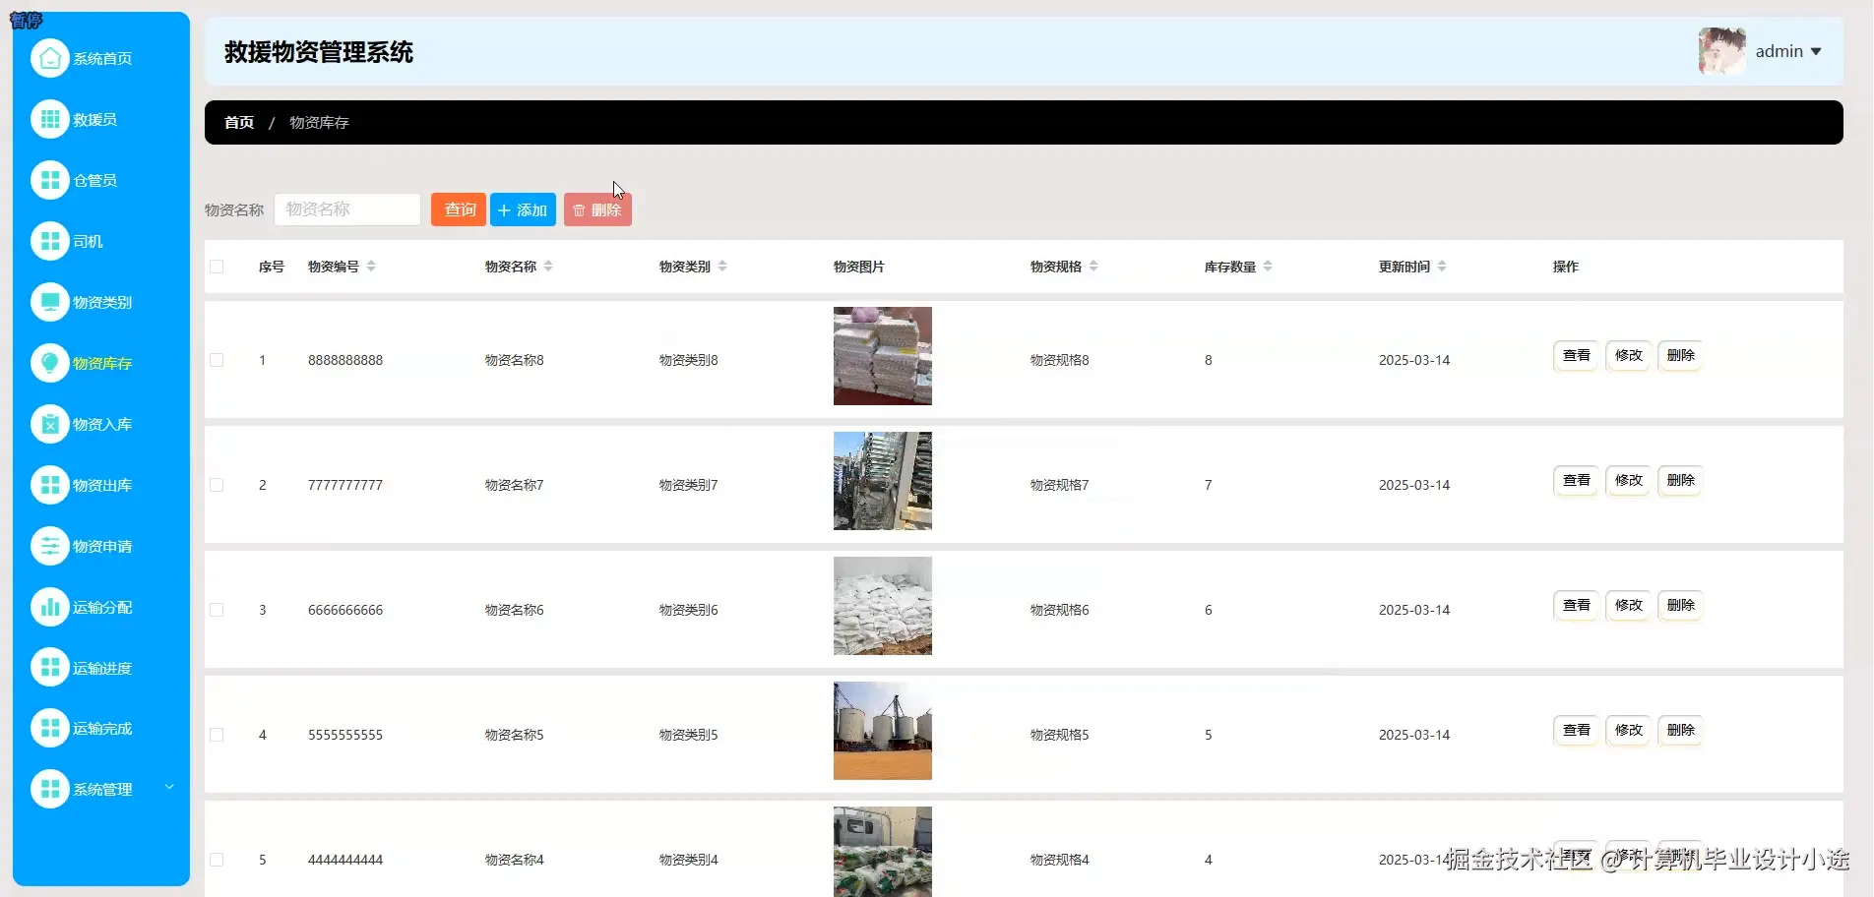Sort by 库存数量 column arrows
Viewport: 1874px width, 897px height.
(1268, 267)
